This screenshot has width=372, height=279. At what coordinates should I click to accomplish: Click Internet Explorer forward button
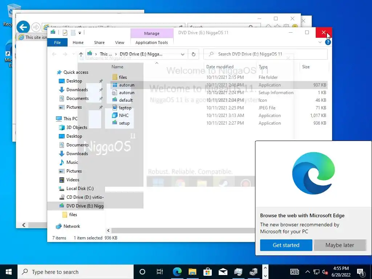tap(36, 27)
